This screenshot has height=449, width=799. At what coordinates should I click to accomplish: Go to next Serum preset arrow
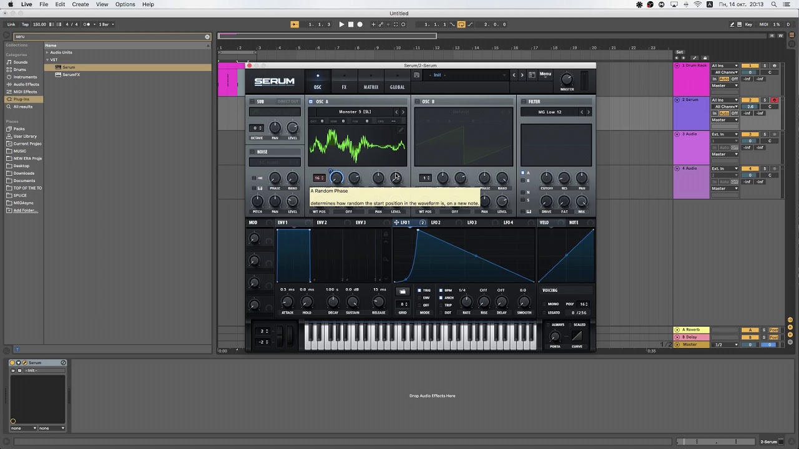point(522,75)
